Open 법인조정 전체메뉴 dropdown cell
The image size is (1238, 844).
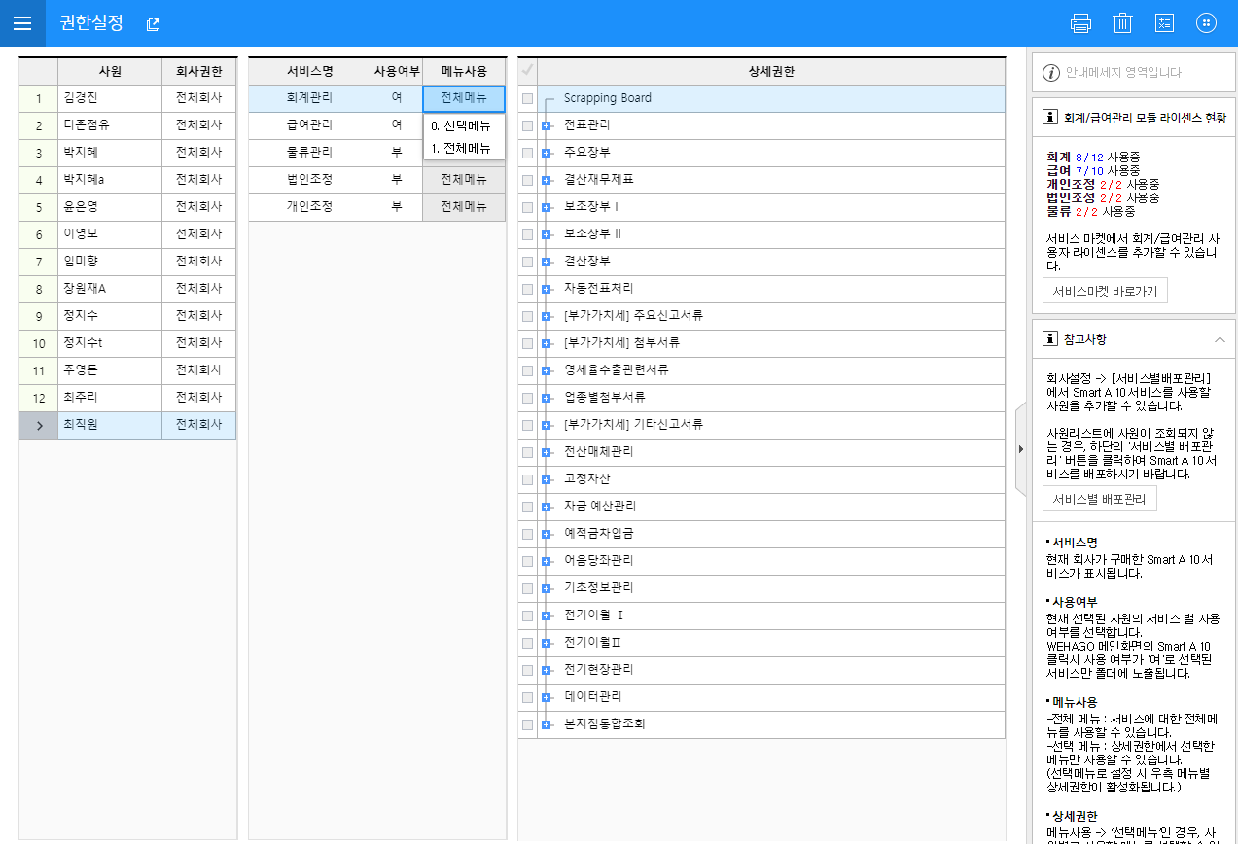[x=464, y=180]
